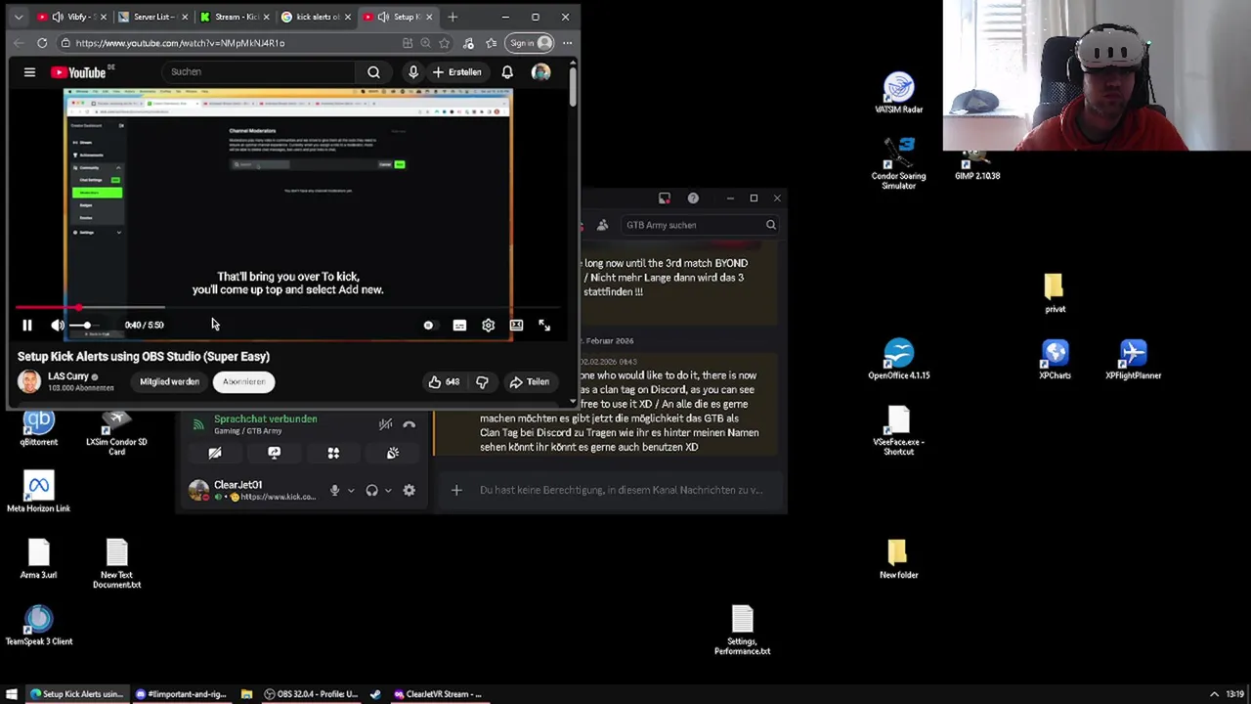Open YouTube player settings gear
This screenshot has width=1251, height=704.
pyautogui.click(x=488, y=325)
